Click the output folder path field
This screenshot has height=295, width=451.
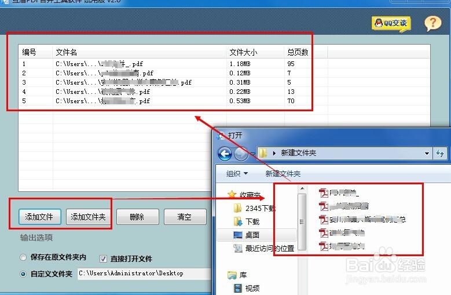tap(145, 274)
